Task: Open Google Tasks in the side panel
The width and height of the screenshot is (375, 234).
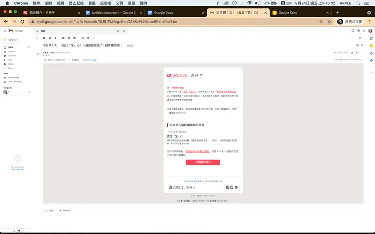Action: [371, 53]
